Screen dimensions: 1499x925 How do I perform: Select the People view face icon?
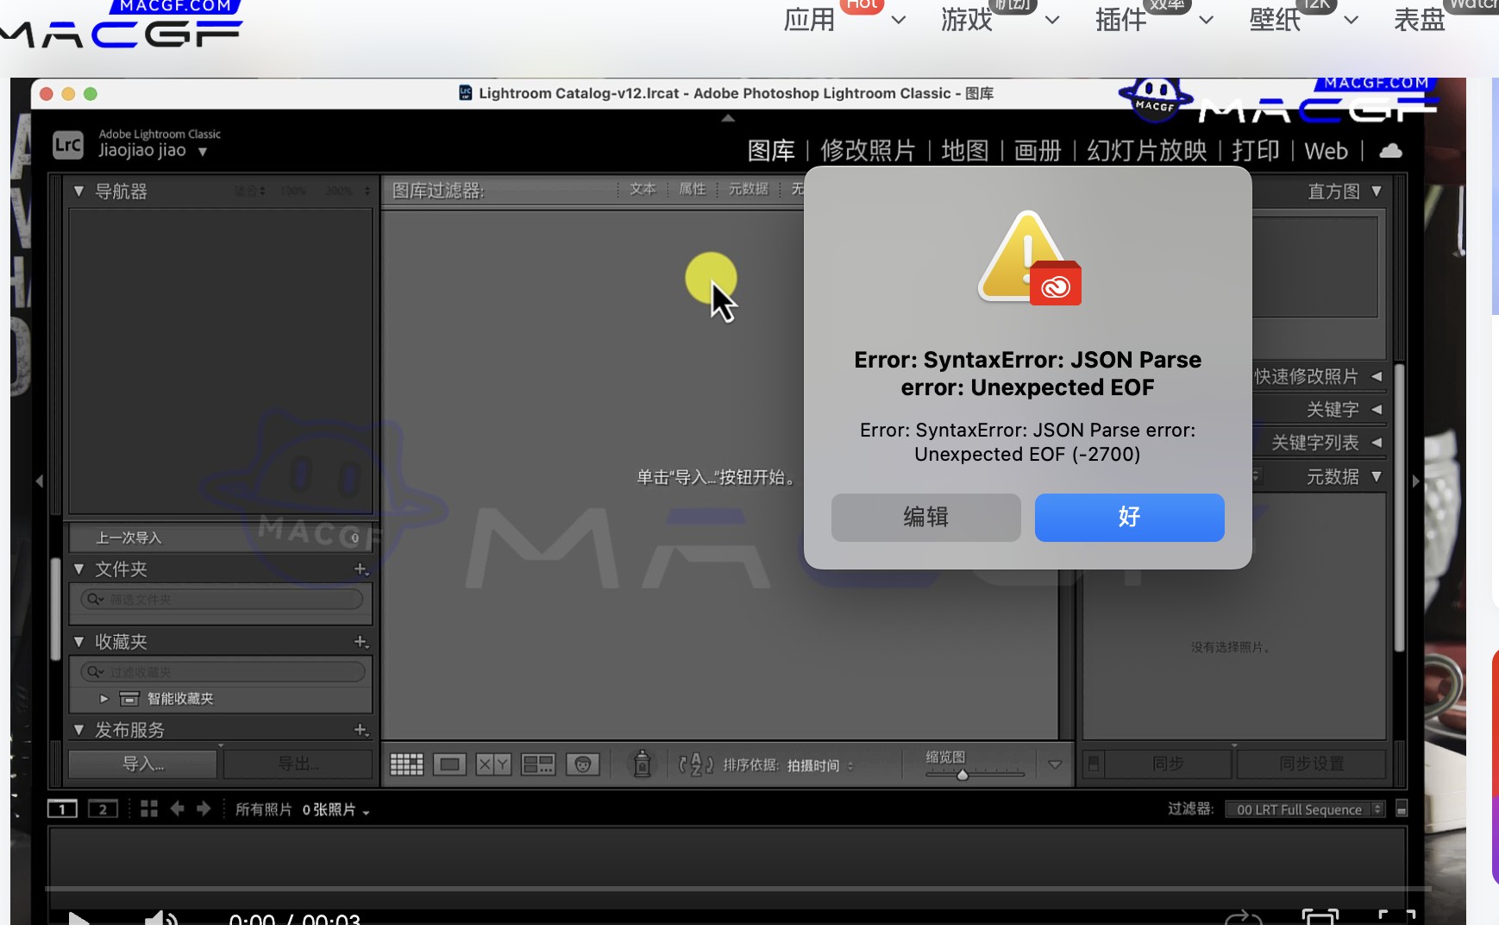[584, 763]
